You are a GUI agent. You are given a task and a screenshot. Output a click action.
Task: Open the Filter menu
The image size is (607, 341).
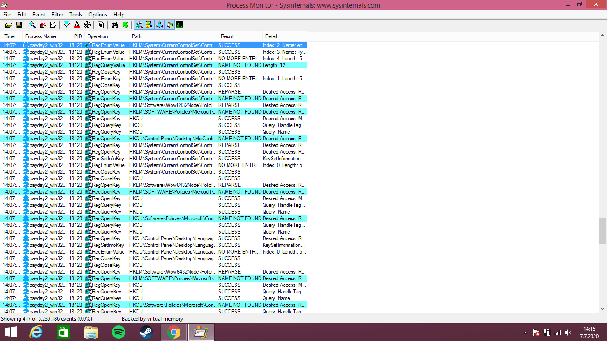click(x=57, y=15)
